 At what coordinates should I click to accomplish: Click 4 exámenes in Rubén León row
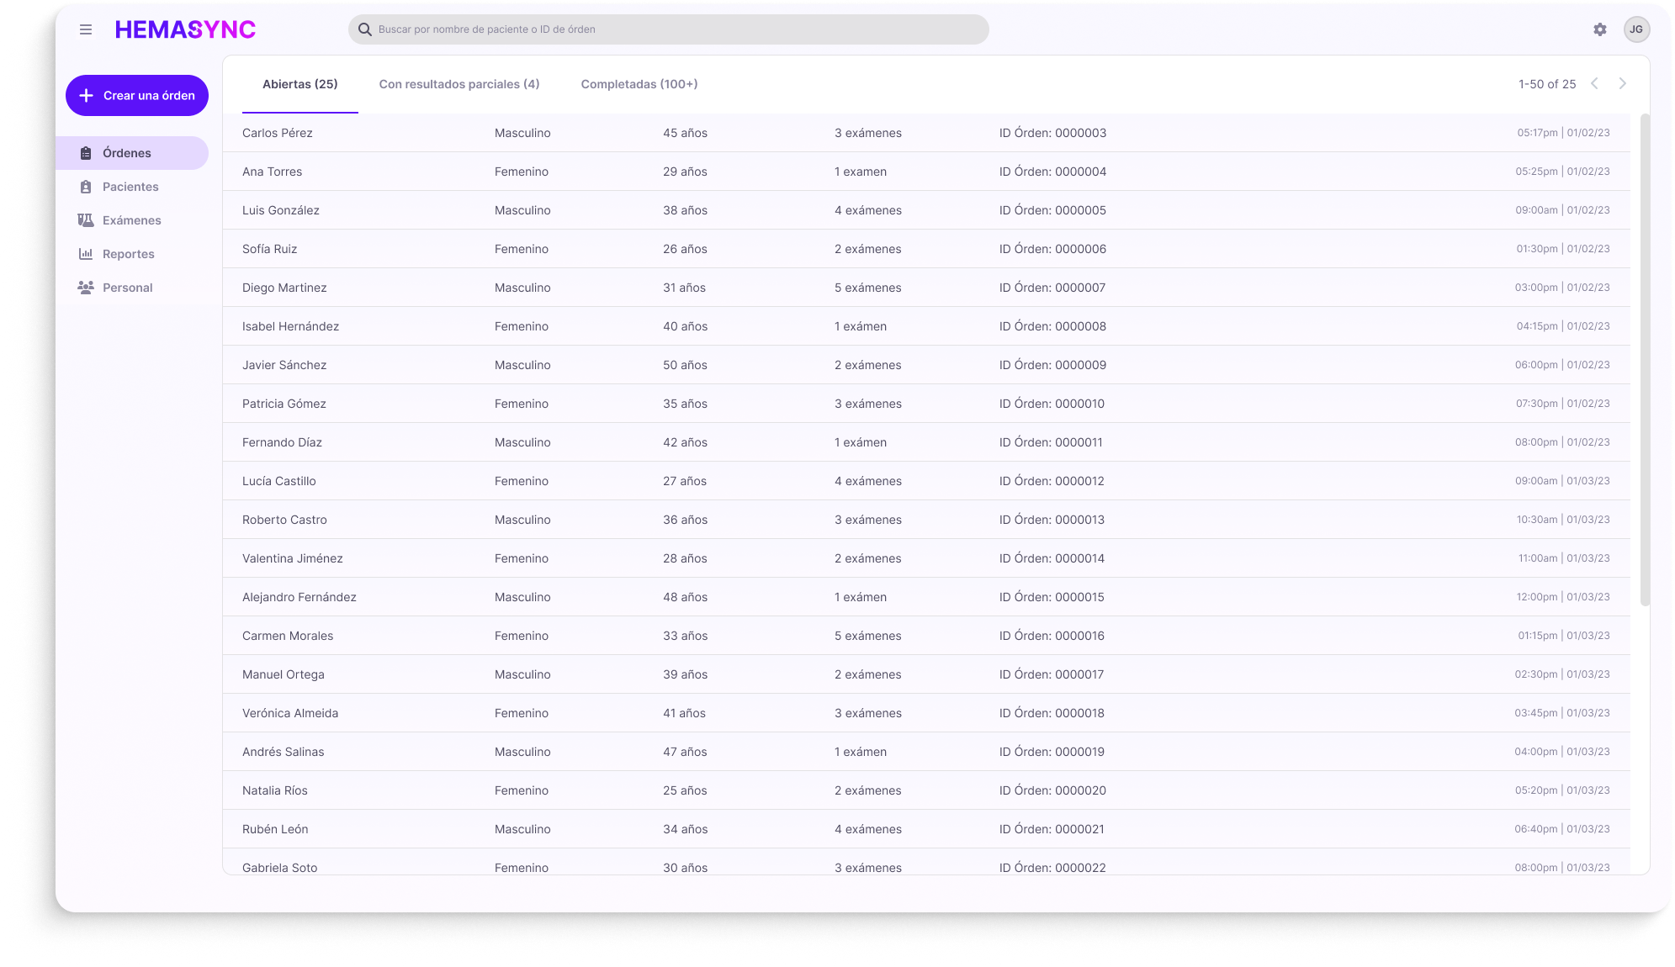[868, 829]
